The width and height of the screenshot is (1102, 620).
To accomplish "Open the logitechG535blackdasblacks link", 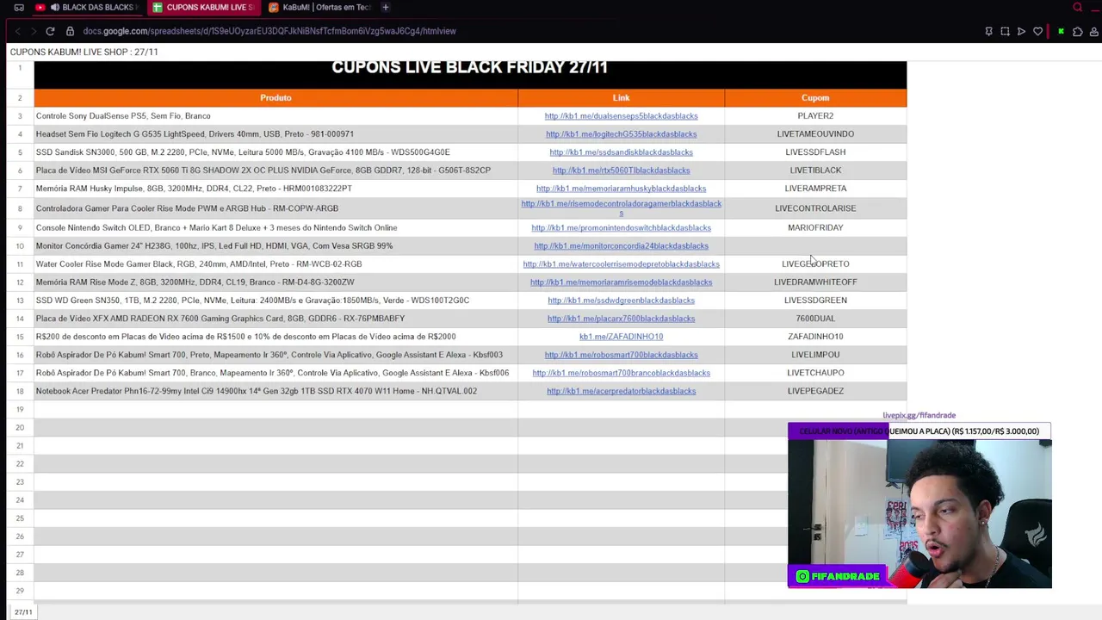I will point(621,134).
